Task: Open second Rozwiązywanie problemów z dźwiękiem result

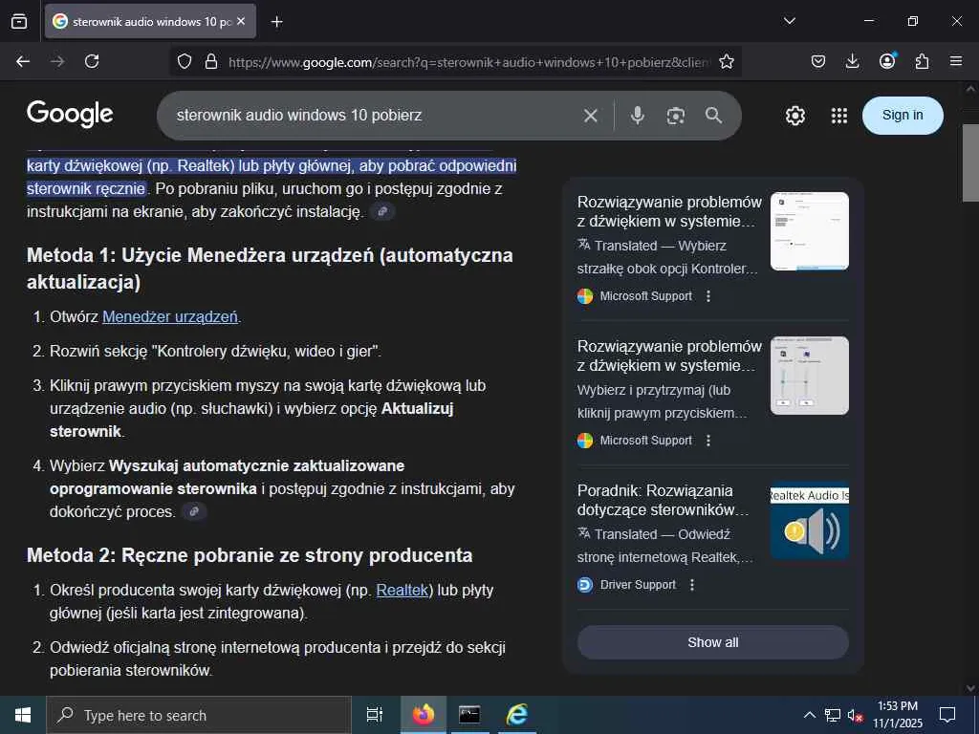Action: coord(668,356)
